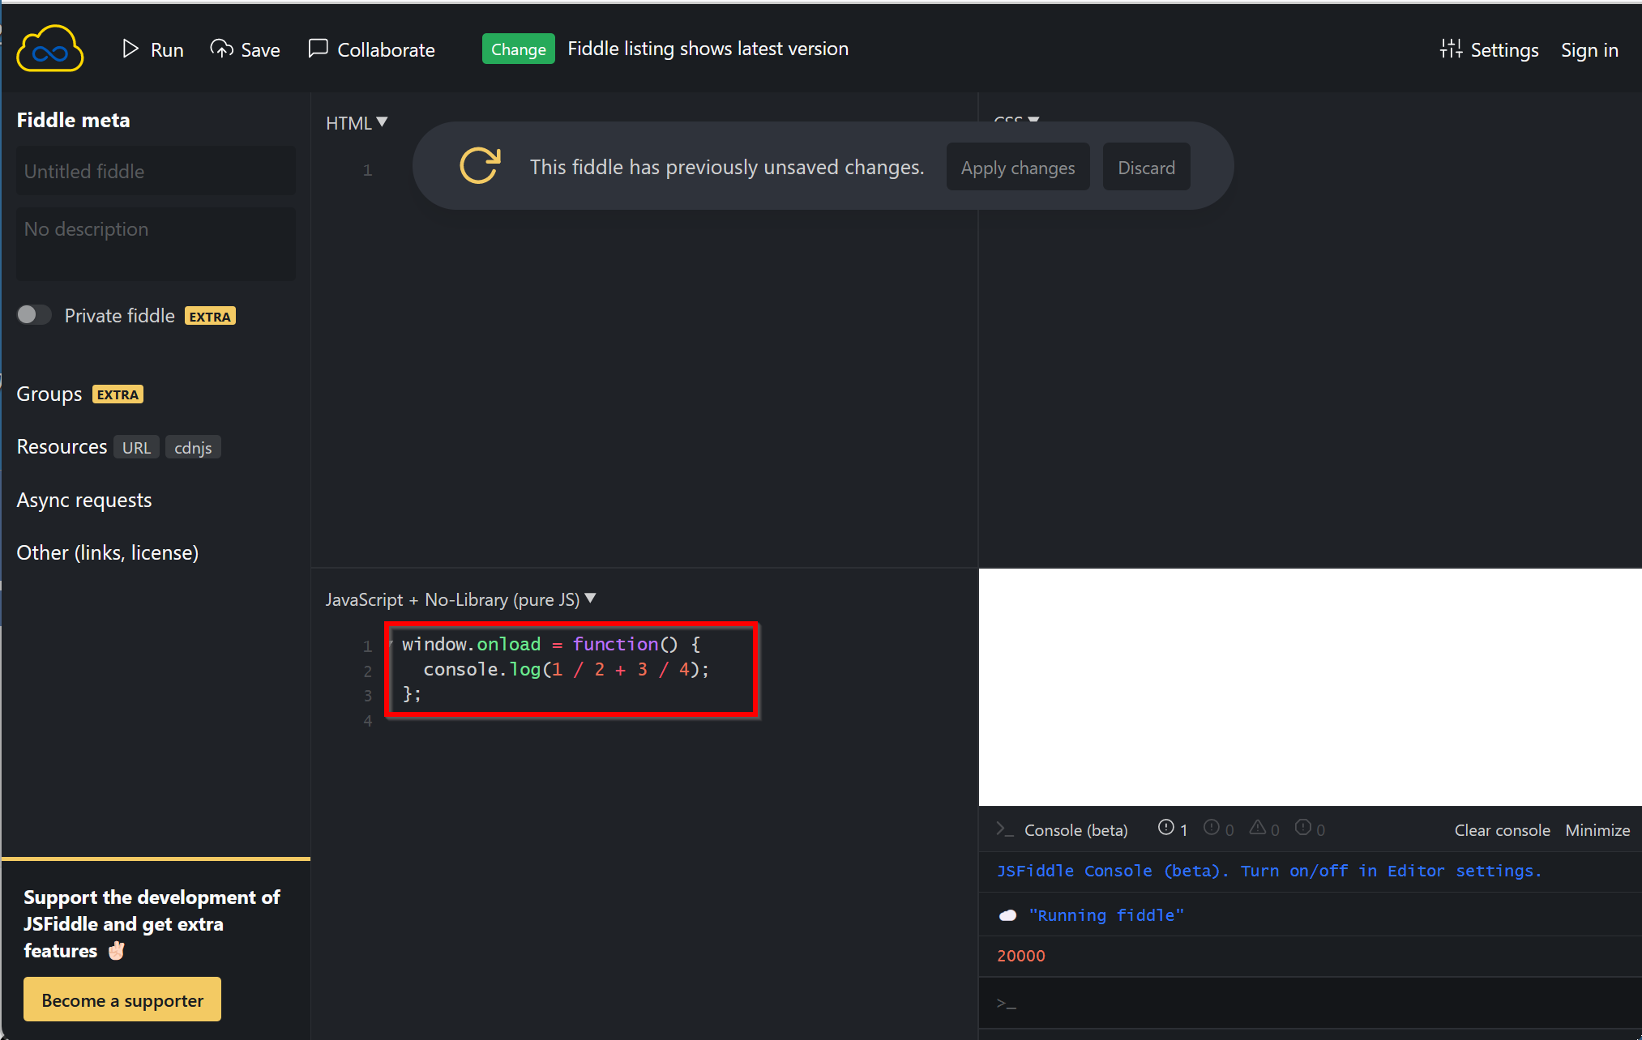Expand the HTML panel dropdown

point(357,122)
